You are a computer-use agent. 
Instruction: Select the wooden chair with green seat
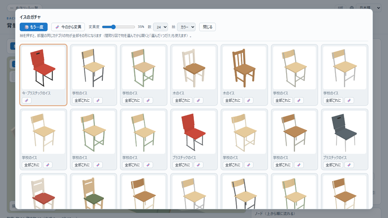coord(93,192)
